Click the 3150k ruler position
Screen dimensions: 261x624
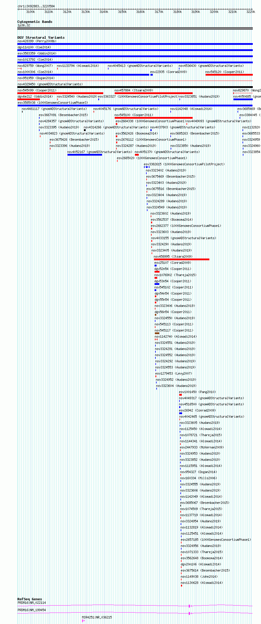tap(122, 12)
